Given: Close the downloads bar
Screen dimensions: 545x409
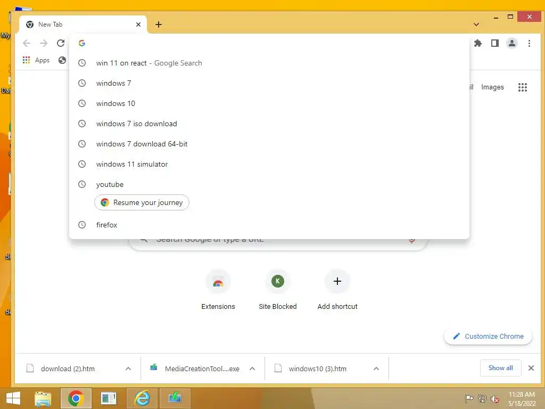Looking at the screenshot, I should coord(531,368).
